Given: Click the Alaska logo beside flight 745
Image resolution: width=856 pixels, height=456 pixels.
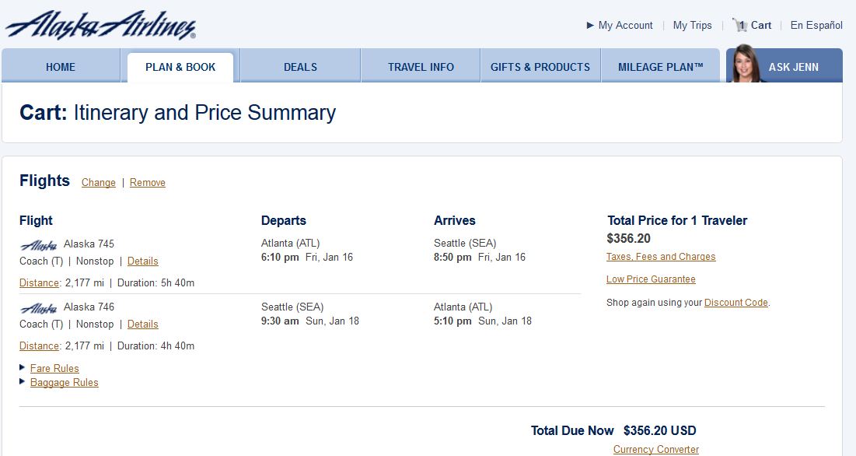Looking at the screenshot, I should (38, 245).
